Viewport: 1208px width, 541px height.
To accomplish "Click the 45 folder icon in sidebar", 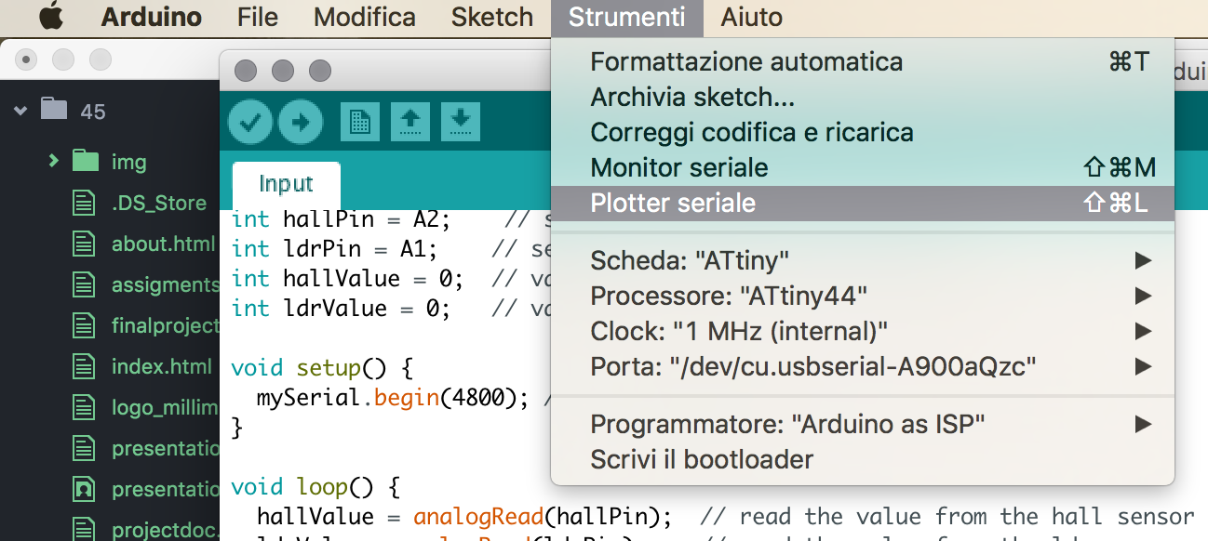I will [55, 110].
